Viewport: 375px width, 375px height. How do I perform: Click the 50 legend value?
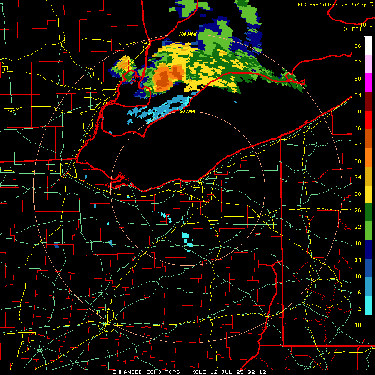358,112
